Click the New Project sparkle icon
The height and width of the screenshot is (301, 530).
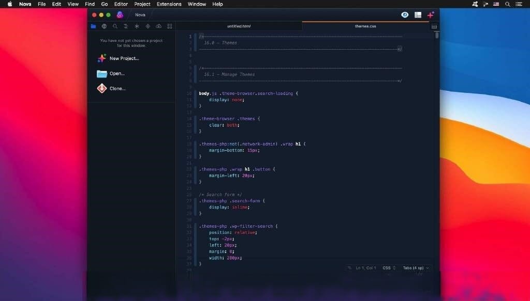tap(102, 58)
